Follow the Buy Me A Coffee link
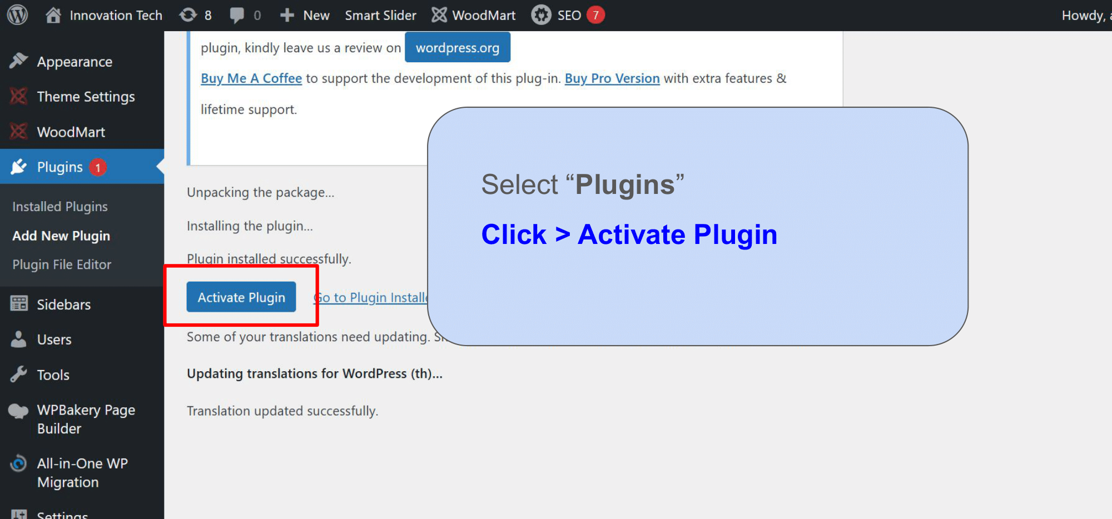 tap(251, 78)
